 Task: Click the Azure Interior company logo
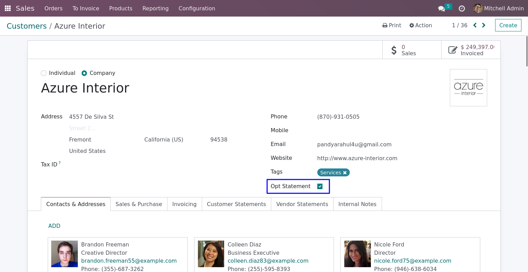point(468,88)
